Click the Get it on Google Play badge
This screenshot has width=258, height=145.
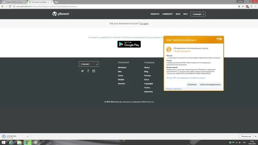(129, 44)
